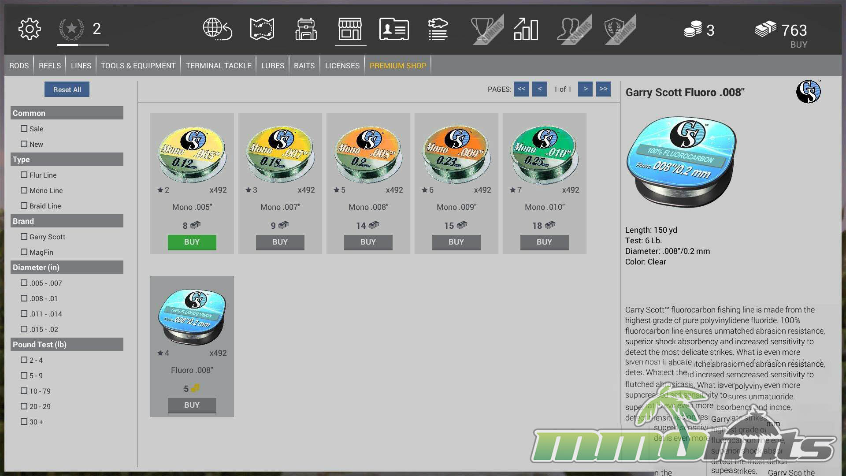Open the shop storefront icon
Screen dimensions: 846x476
(350, 30)
